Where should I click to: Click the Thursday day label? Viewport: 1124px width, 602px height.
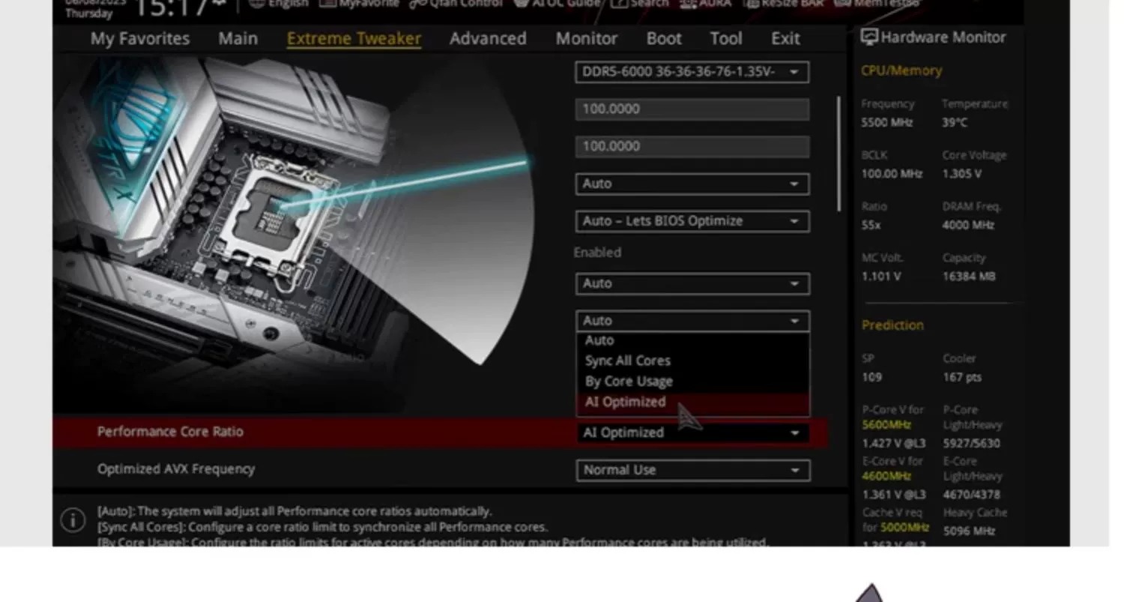pos(88,13)
